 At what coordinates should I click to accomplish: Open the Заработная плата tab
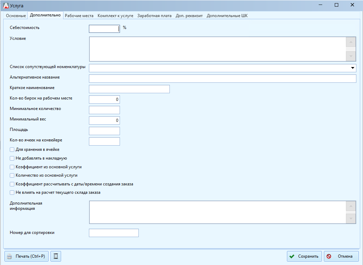[x=154, y=15]
